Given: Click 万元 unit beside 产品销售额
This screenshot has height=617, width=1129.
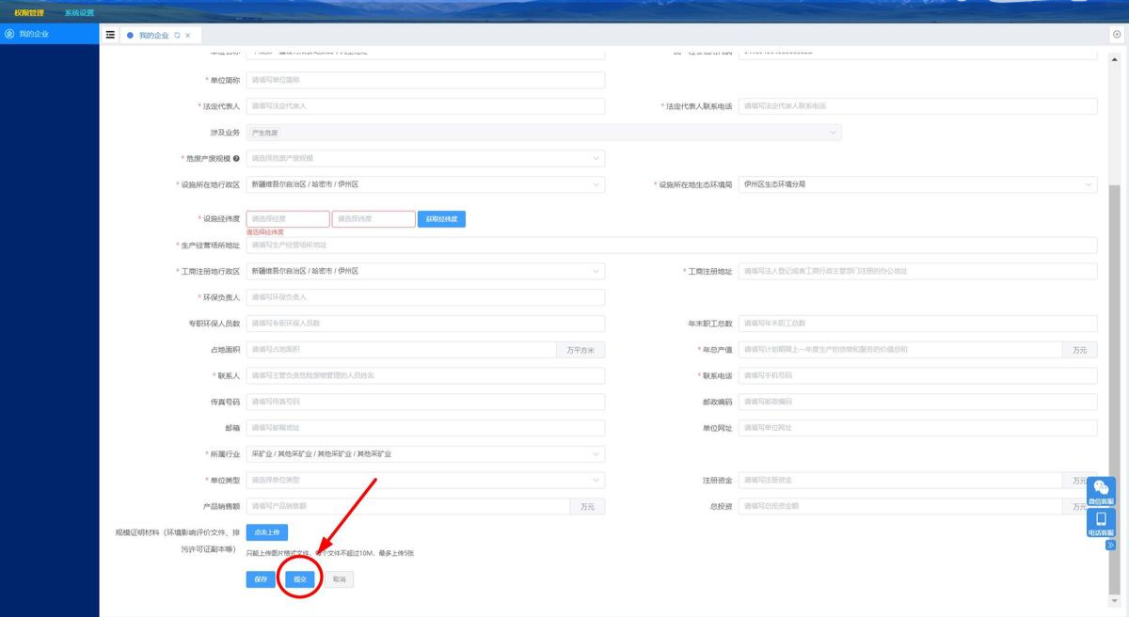Looking at the screenshot, I should pos(587,506).
